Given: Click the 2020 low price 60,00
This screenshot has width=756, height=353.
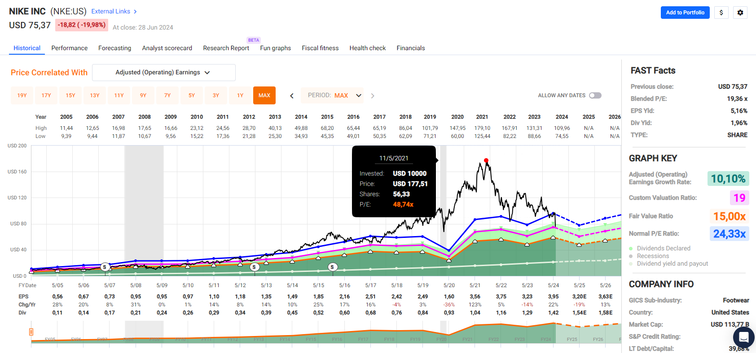Looking at the screenshot, I should (x=457, y=136).
